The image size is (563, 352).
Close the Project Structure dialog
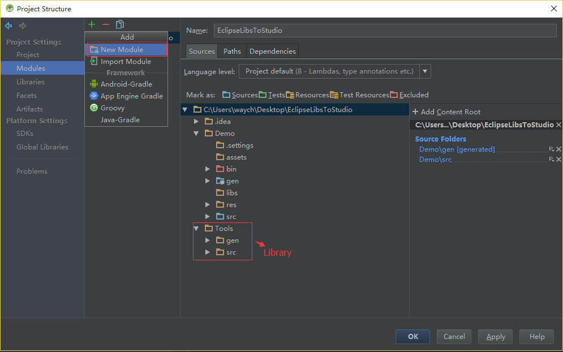coord(554,8)
